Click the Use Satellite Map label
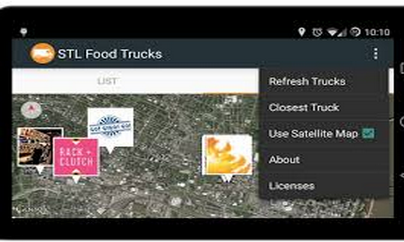 313,134
